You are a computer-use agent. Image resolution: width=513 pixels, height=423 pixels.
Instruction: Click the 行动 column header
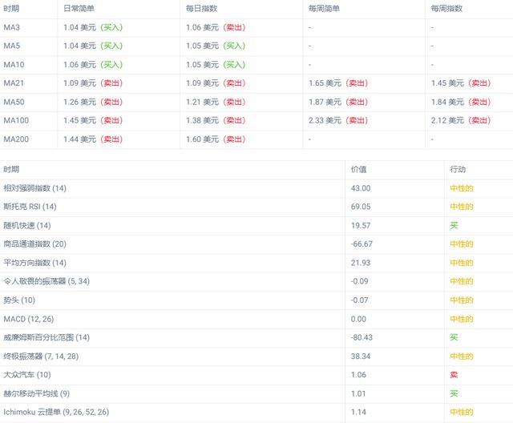[x=458, y=169]
